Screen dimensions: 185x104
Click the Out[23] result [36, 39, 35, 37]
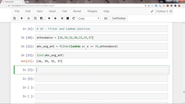49,61
